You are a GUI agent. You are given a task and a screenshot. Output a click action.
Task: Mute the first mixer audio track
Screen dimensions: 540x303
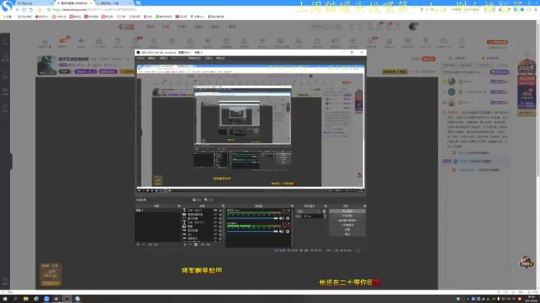pos(281,218)
